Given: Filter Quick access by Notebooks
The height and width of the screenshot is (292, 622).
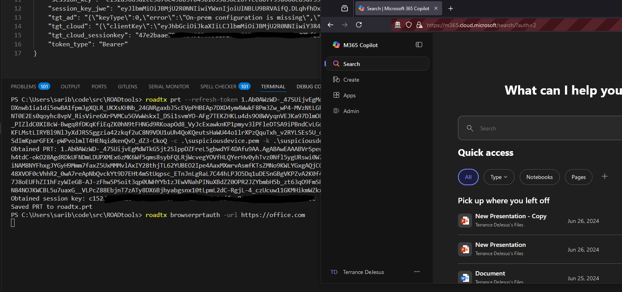Looking at the screenshot, I should pyautogui.click(x=539, y=177).
